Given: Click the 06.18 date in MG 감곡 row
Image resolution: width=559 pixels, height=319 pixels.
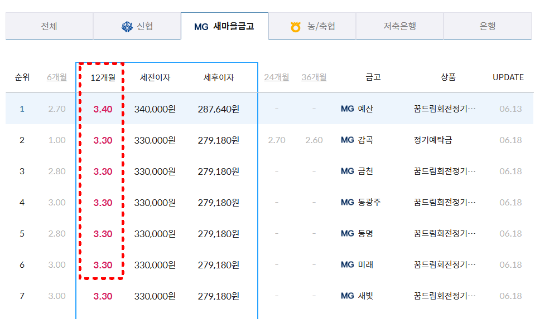Looking at the screenshot, I should 510,140.
